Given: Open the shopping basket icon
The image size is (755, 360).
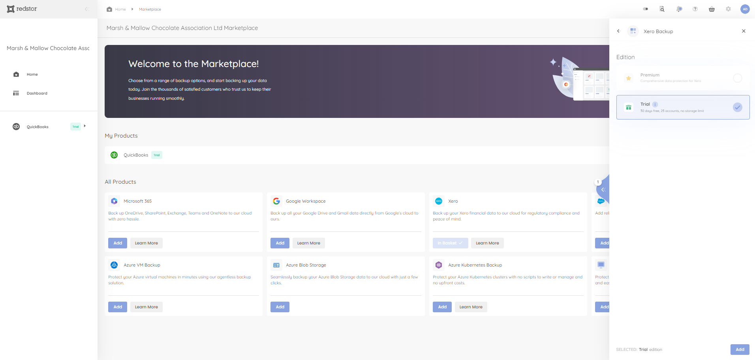Looking at the screenshot, I should (712, 9).
